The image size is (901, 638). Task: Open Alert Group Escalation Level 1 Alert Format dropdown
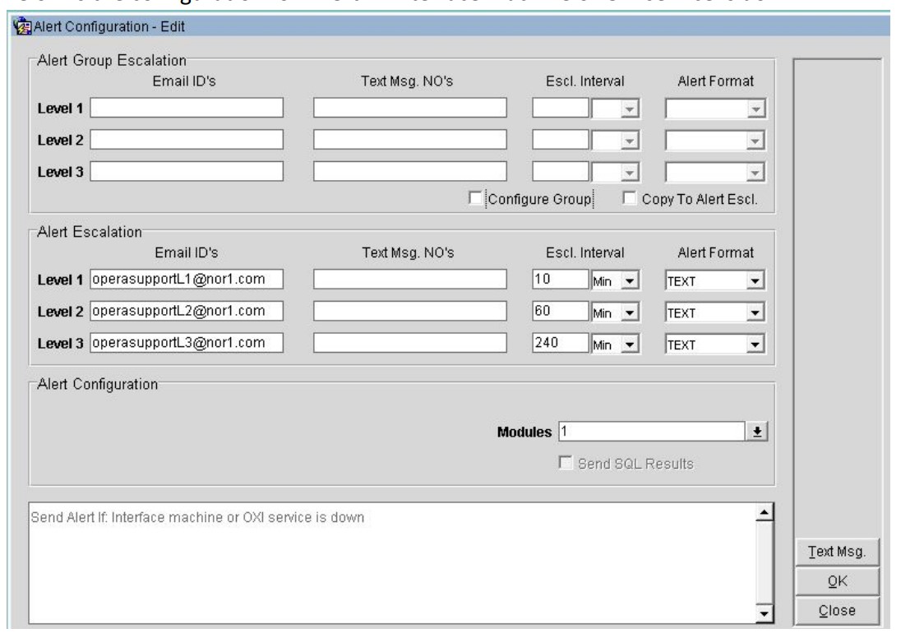pyautogui.click(x=755, y=109)
